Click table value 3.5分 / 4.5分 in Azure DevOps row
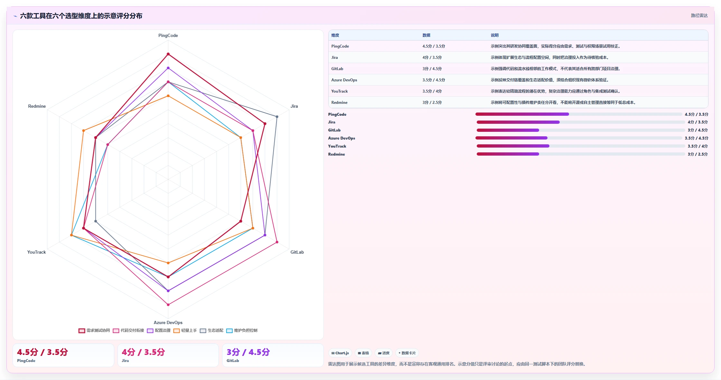Screen dimensions: 721x380 coord(434,80)
